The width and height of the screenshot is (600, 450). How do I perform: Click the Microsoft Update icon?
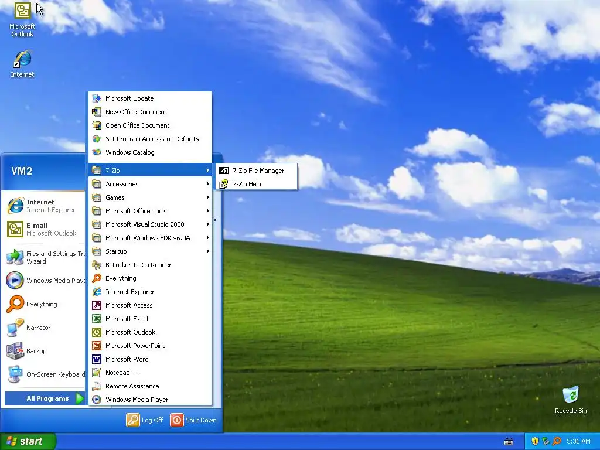[x=97, y=98]
